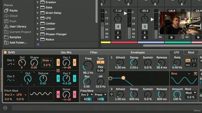Open Pitch Mod Env 2 source dropdown
This screenshot has height=113, width=202.
[9, 95]
